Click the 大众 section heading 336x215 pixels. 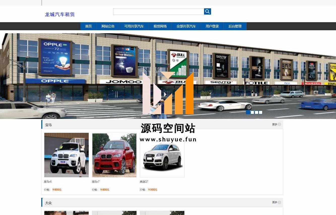coord(48,203)
